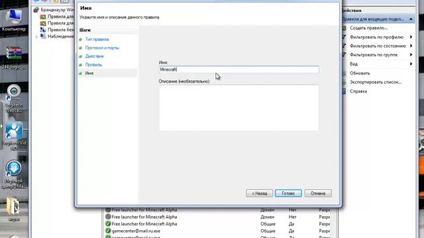Expand the Наблюдение tree node
This screenshot has width=424, height=238.
pos(36,36)
